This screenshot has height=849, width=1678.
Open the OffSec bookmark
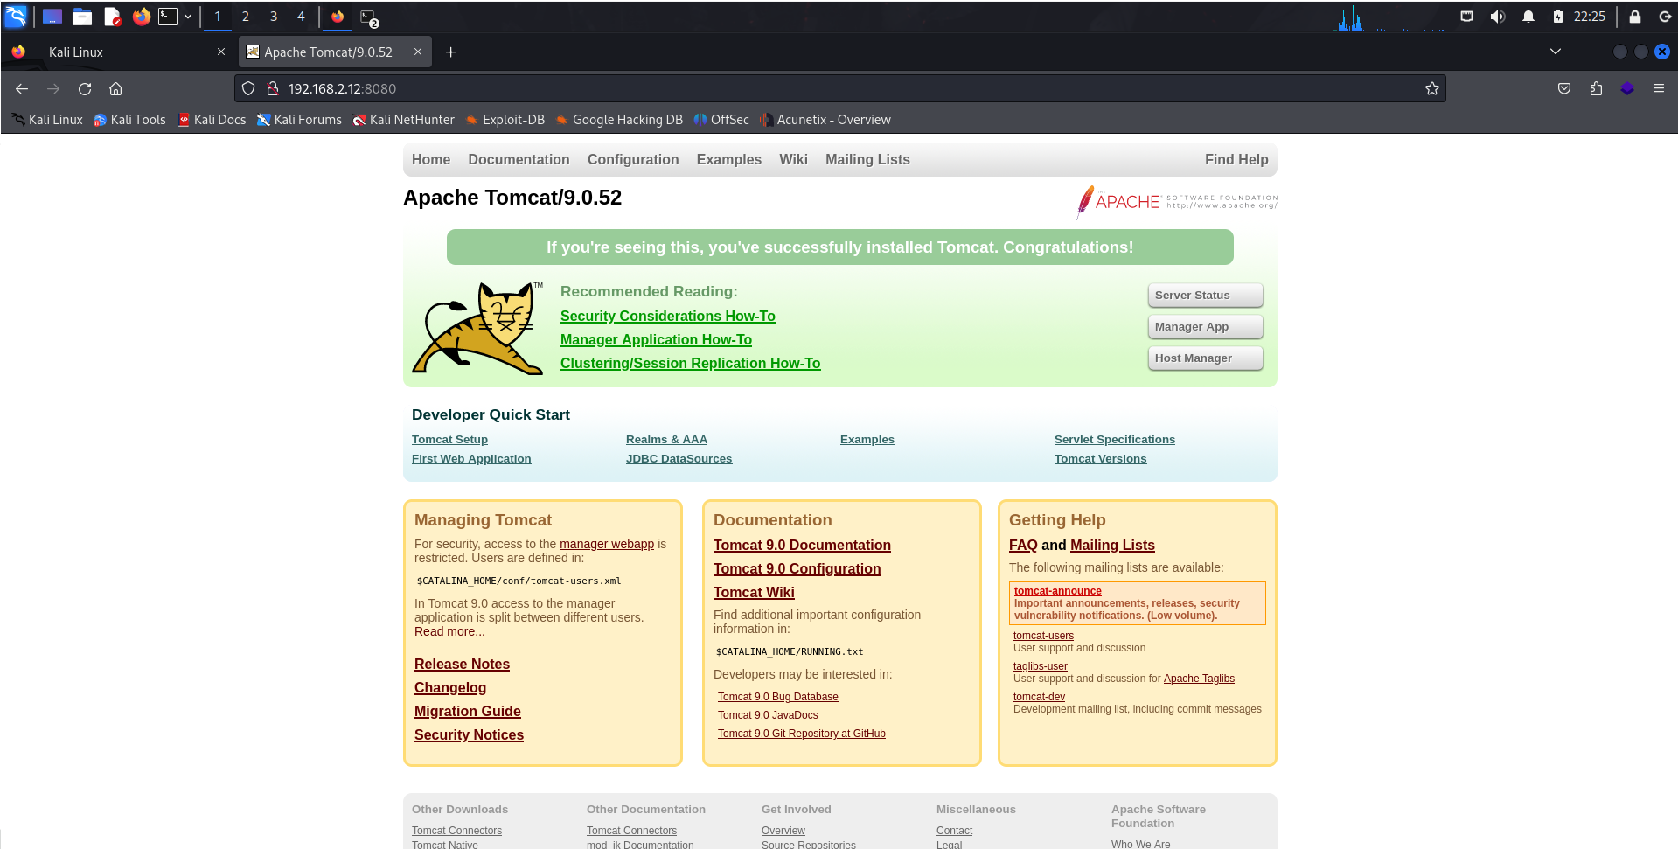coord(721,120)
